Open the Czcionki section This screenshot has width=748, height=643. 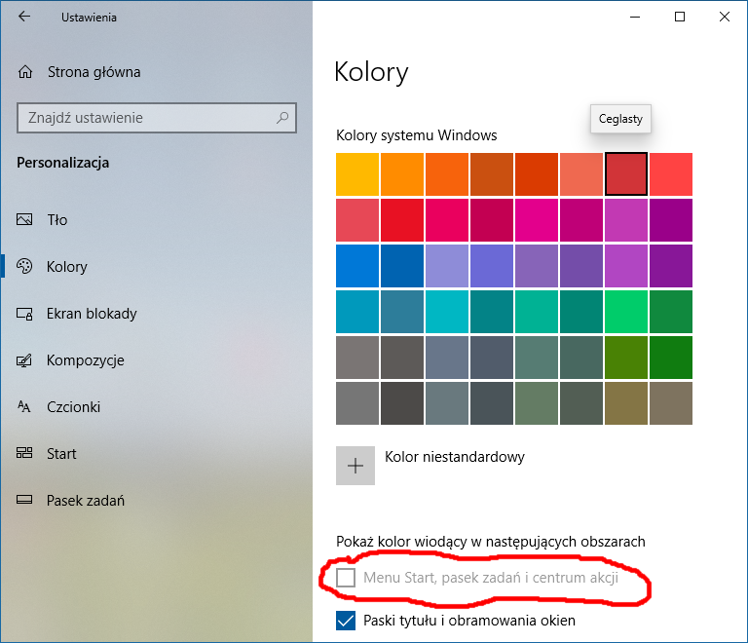pyautogui.click(x=73, y=407)
